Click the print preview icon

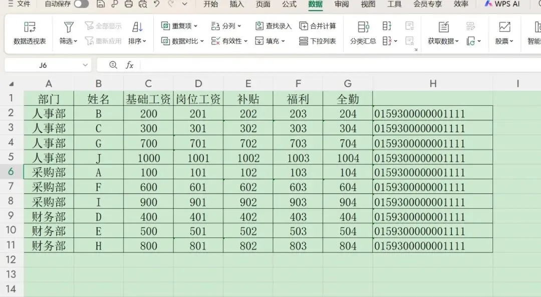(x=142, y=4)
